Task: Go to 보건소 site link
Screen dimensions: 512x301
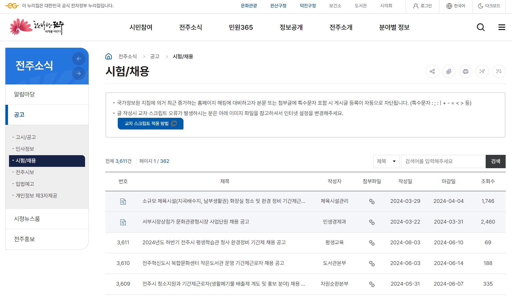Action: (335, 6)
